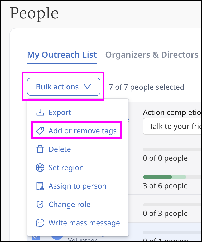202x242 pixels.
Task: Click the chat bubble mass message icon
Action: (40, 223)
